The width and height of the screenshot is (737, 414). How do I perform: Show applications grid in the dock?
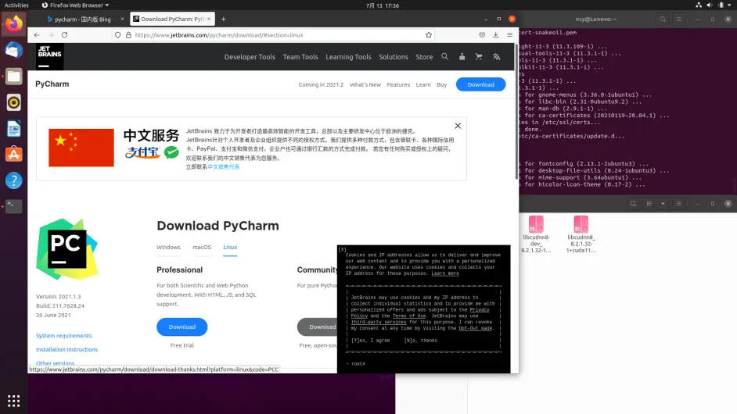pos(13,401)
